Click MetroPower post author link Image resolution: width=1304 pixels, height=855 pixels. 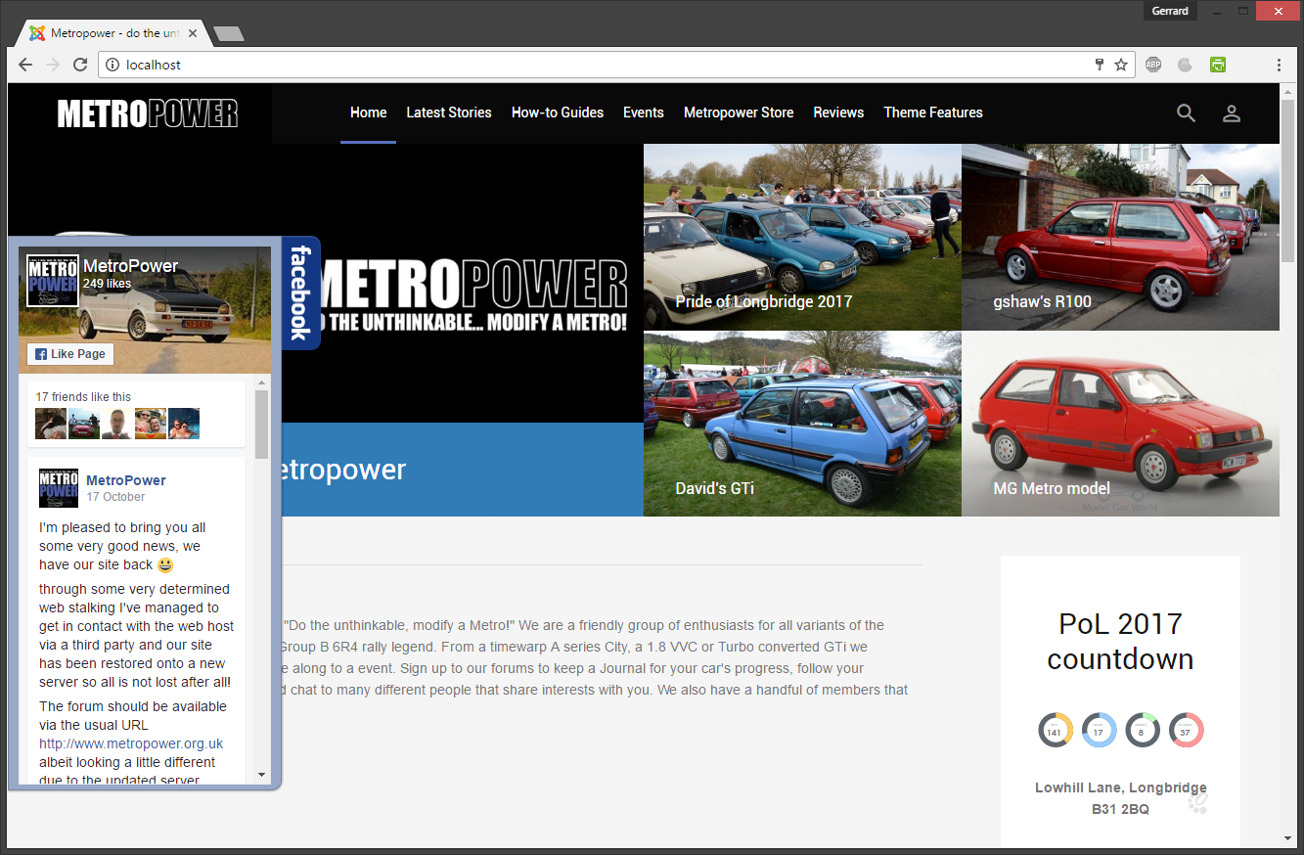tap(126, 480)
